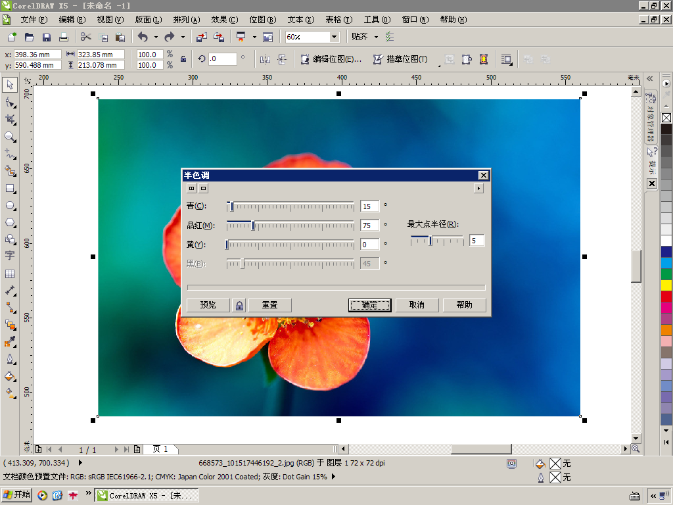The image size is (673, 505).
Task: Click the Import icon
Action: point(201,37)
